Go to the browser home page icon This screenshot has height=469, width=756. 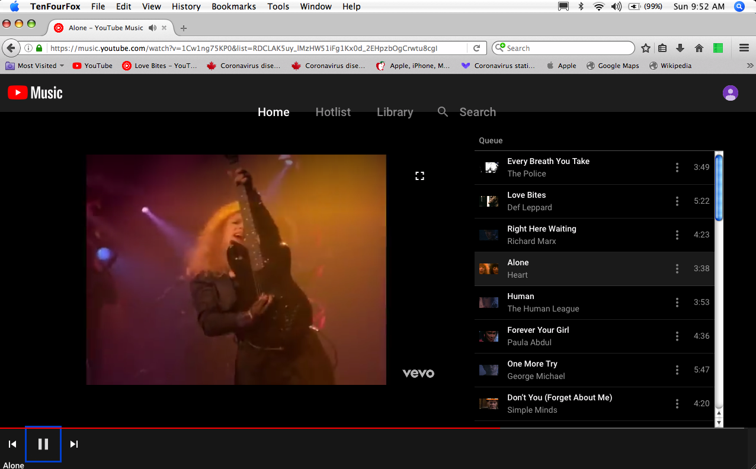coord(699,49)
